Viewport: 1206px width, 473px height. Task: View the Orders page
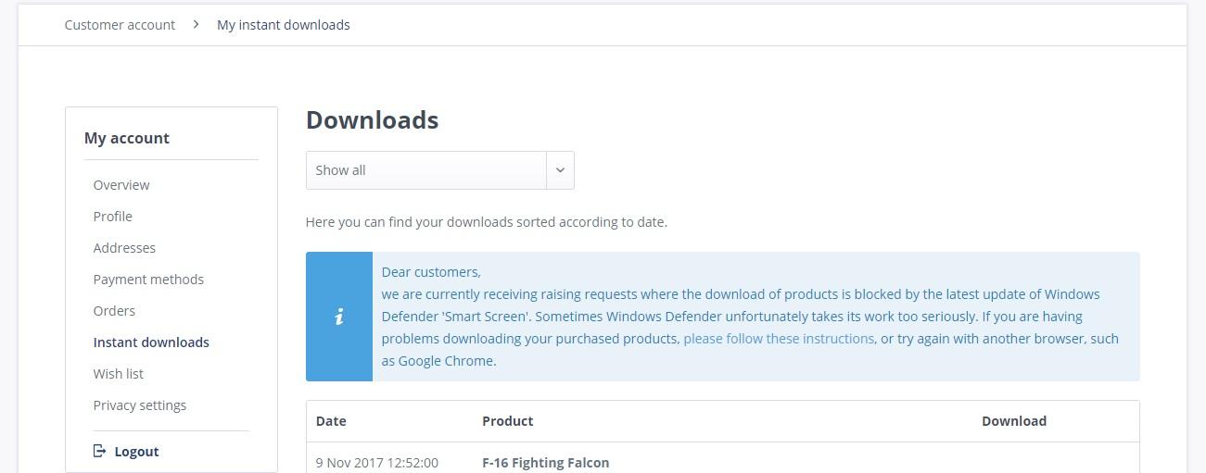click(x=114, y=311)
